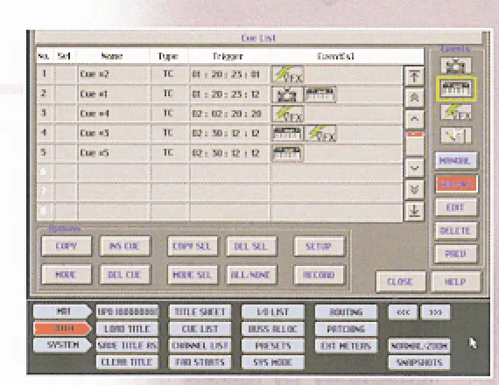Open SYS MODE page
Screen dimensions: 499x385
point(273,362)
